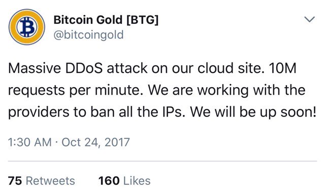325x195 pixels.
Task: View the 160 Likes list
Action: [124, 180]
